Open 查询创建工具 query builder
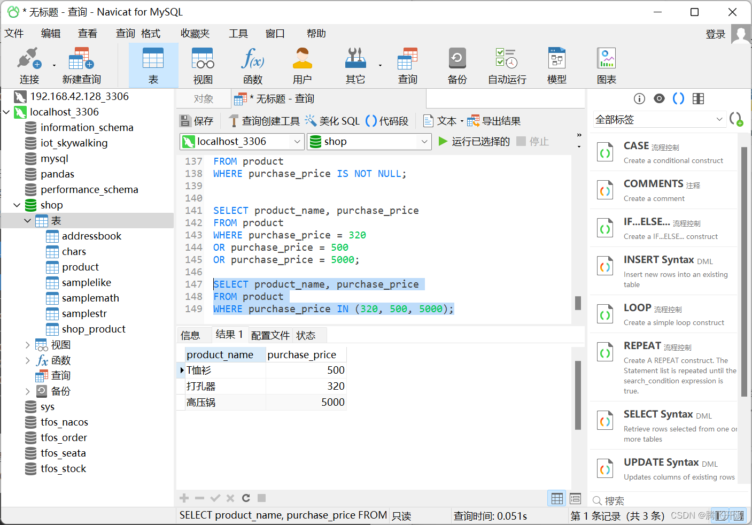The image size is (752, 525). click(x=264, y=121)
